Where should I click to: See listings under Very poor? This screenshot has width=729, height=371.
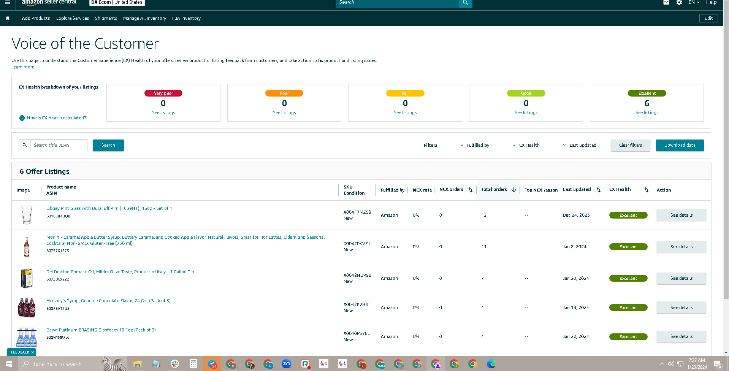pos(163,113)
